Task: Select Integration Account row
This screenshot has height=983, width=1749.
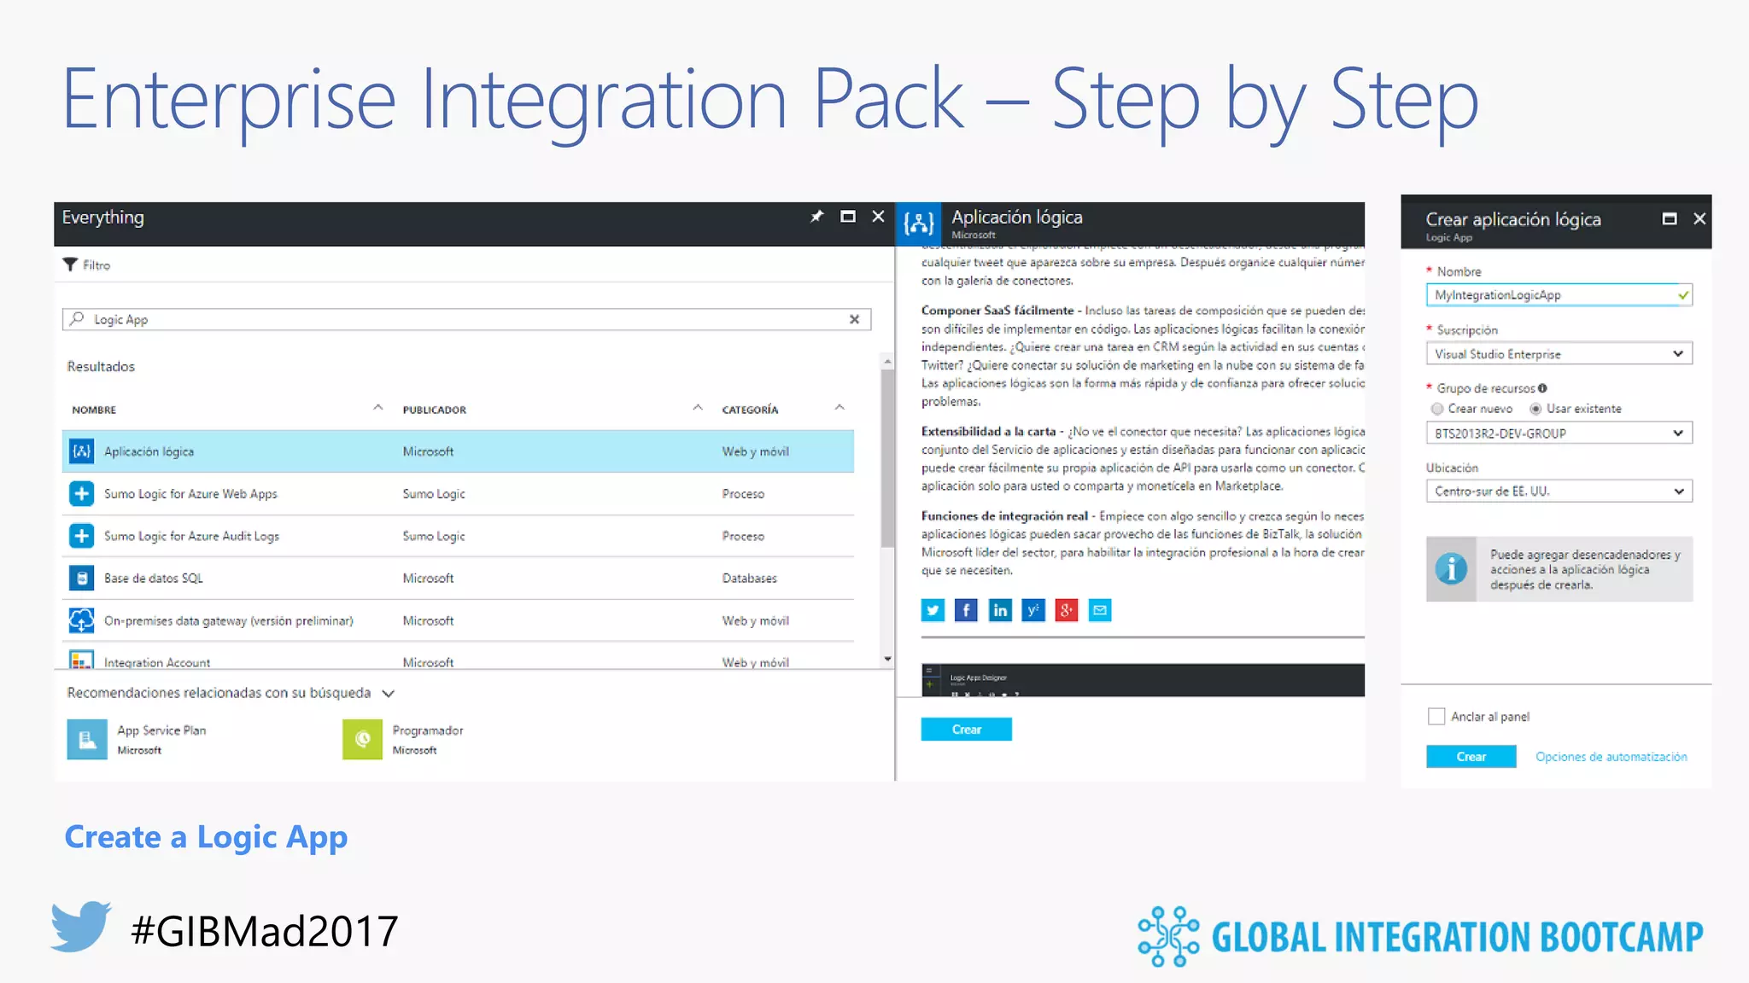Action: (458, 657)
